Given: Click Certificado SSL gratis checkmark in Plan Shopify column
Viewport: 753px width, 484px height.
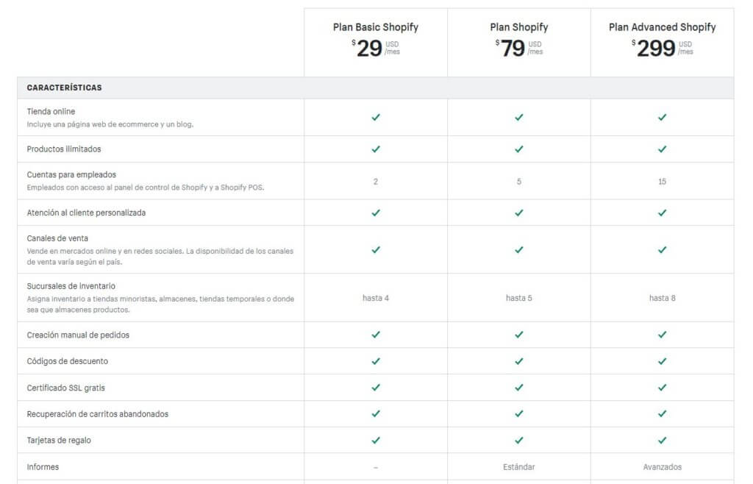Looking at the screenshot, I should [x=518, y=388].
